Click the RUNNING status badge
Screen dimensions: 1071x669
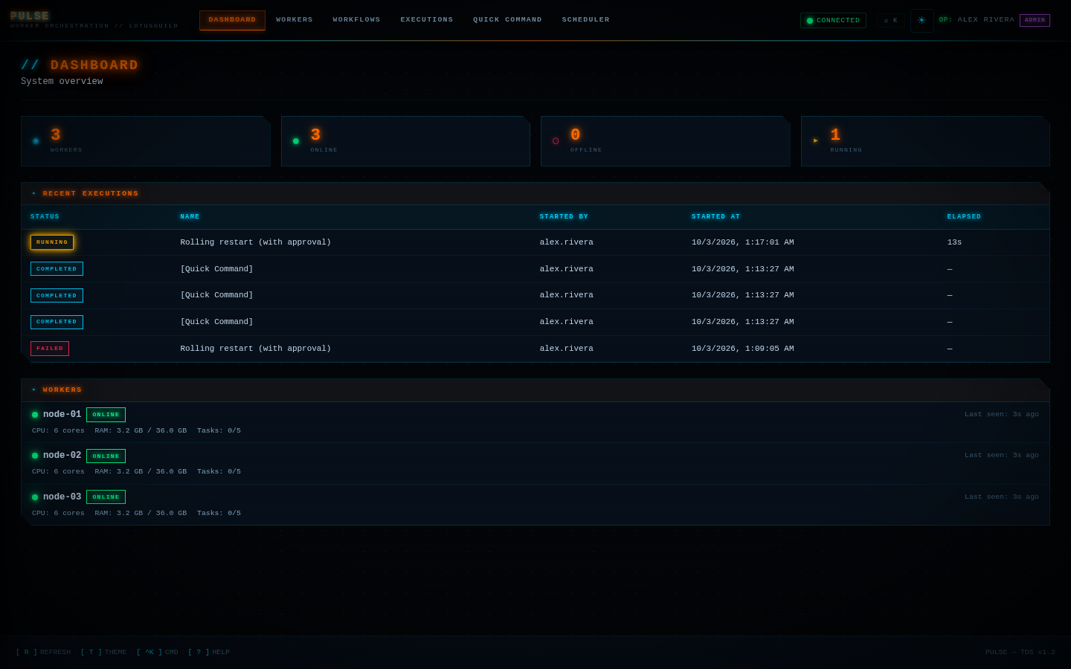[x=52, y=242]
